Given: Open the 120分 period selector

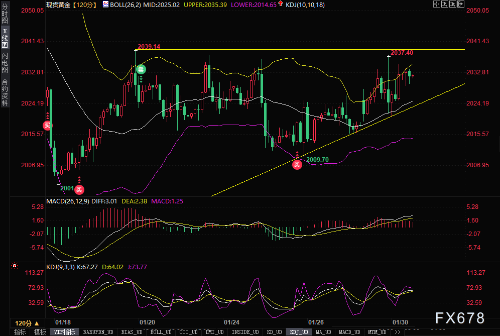Looking at the screenshot, I should pos(27,323).
